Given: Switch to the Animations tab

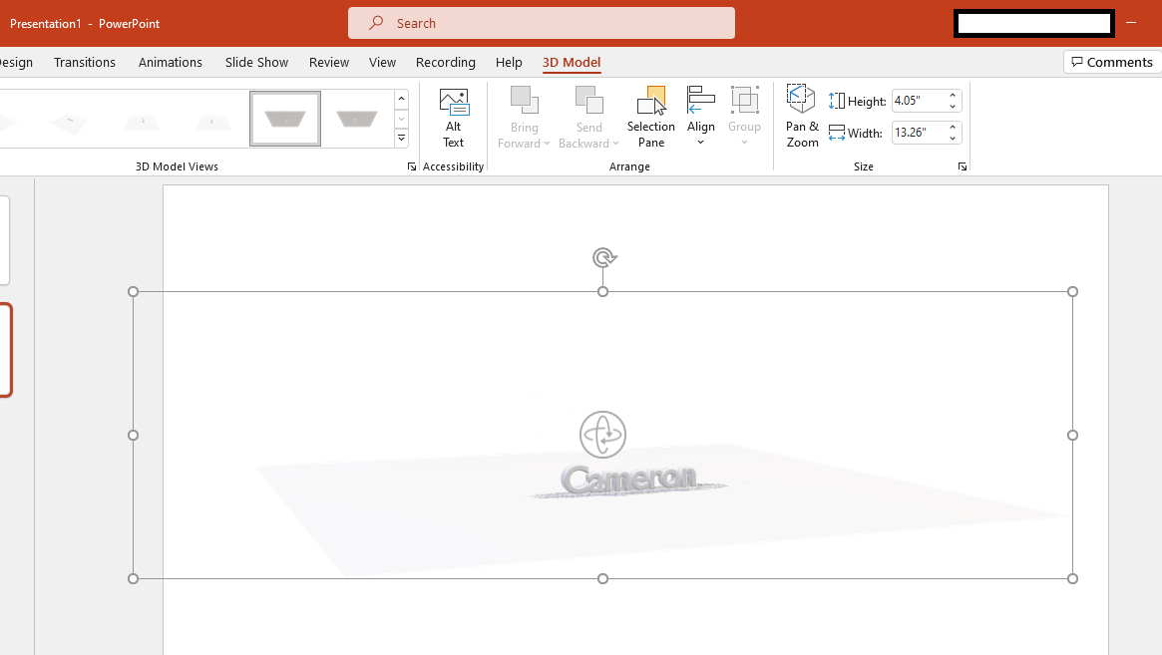Looking at the screenshot, I should pos(170,62).
